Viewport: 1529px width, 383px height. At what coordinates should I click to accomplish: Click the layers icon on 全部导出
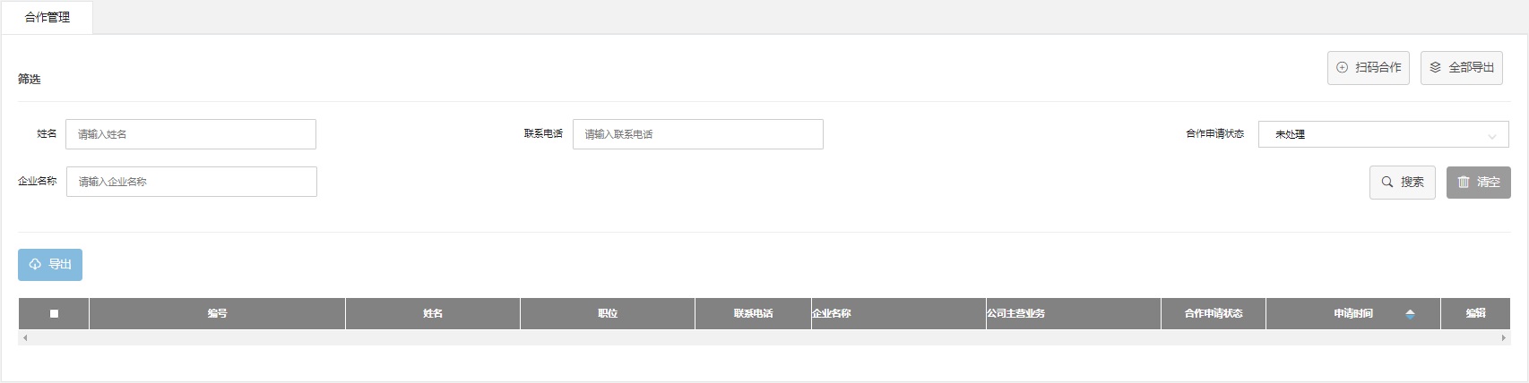[x=1435, y=68]
